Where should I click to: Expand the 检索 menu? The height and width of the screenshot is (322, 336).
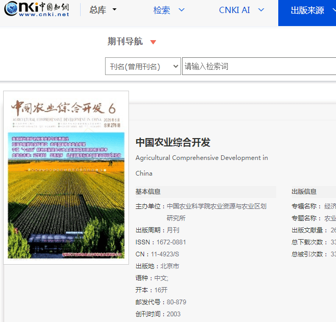tap(169, 10)
